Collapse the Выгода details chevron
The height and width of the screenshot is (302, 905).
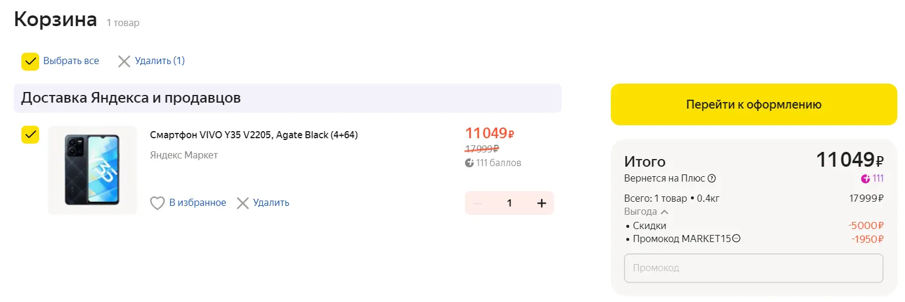[x=664, y=212]
